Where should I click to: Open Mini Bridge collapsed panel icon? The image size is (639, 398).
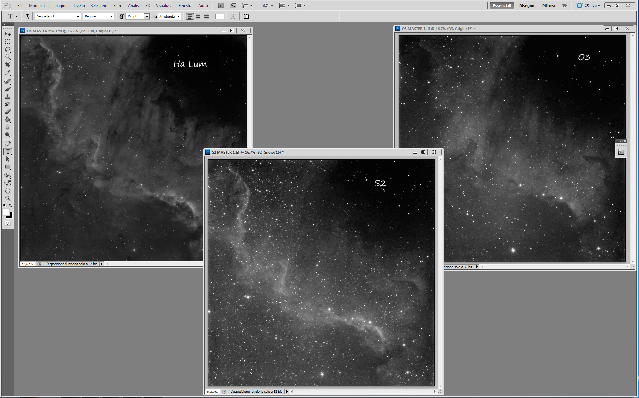point(621,152)
